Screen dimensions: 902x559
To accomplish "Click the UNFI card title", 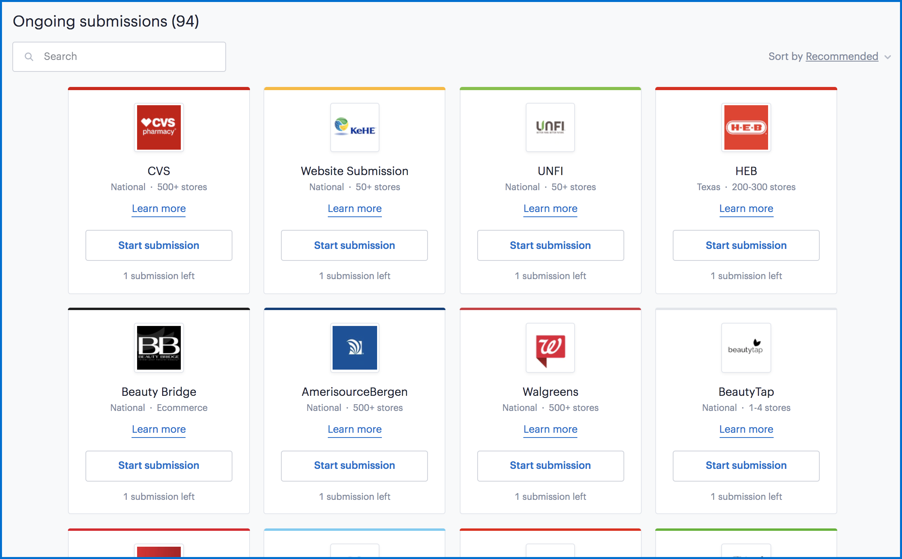I will tap(550, 171).
